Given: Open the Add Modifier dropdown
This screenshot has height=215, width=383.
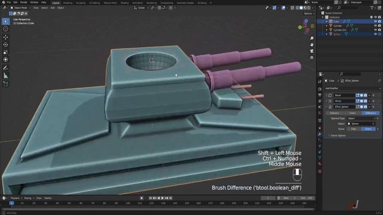Looking at the screenshot, I should pos(352,88).
